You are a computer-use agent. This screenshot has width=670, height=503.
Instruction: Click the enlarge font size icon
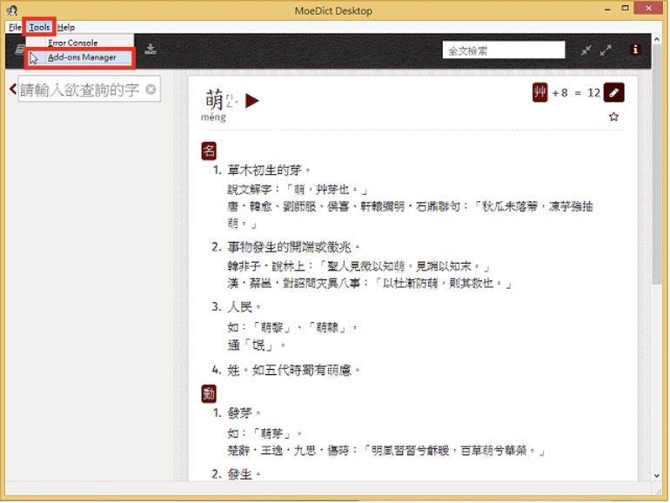tap(606, 50)
